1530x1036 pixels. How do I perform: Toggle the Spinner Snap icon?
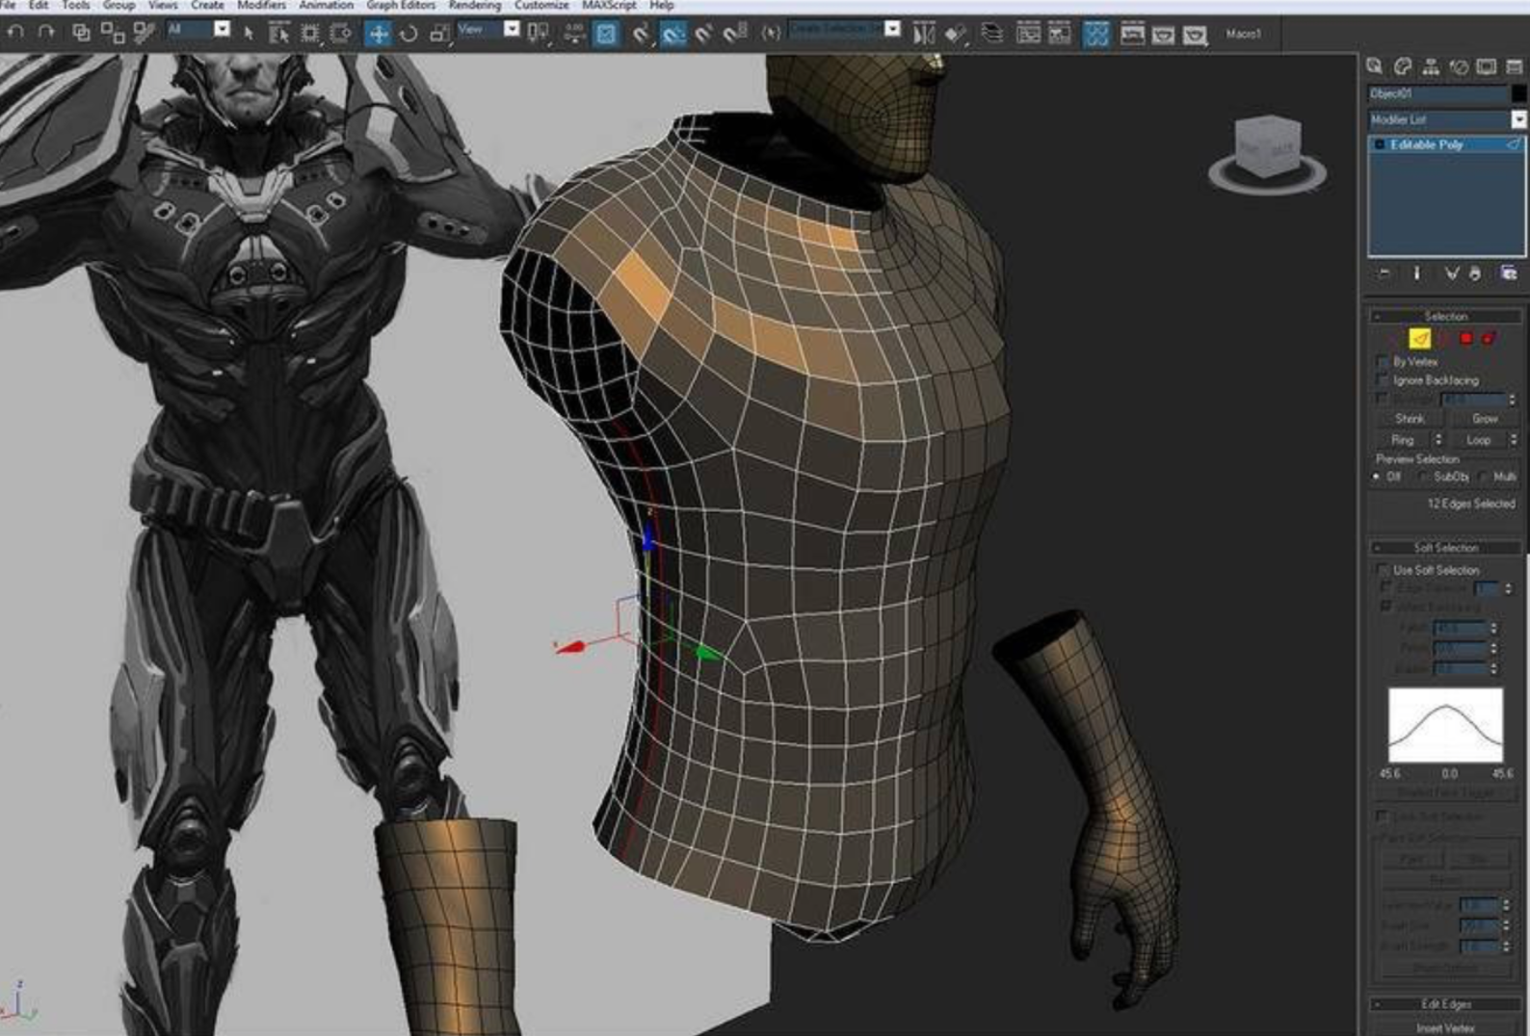tap(735, 34)
